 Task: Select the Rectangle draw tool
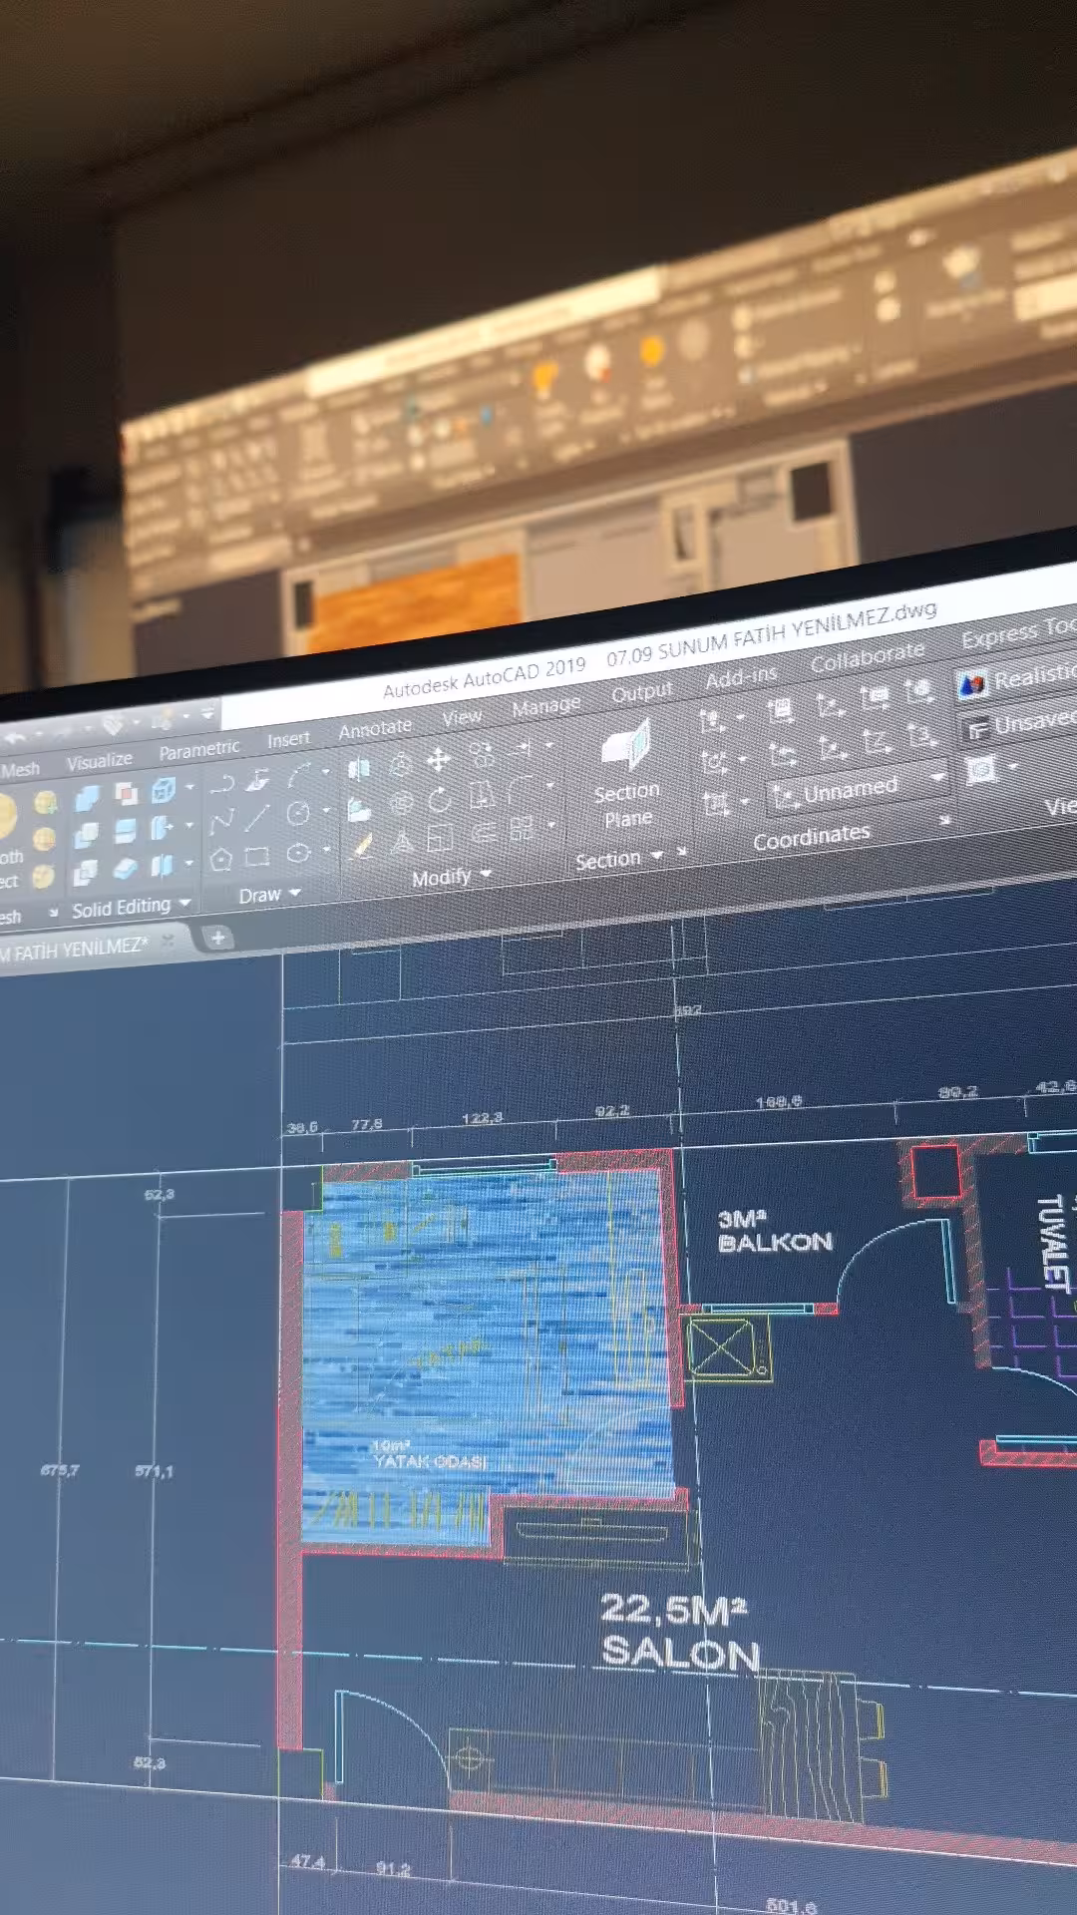pyautogui.click(x=257, y=856)
